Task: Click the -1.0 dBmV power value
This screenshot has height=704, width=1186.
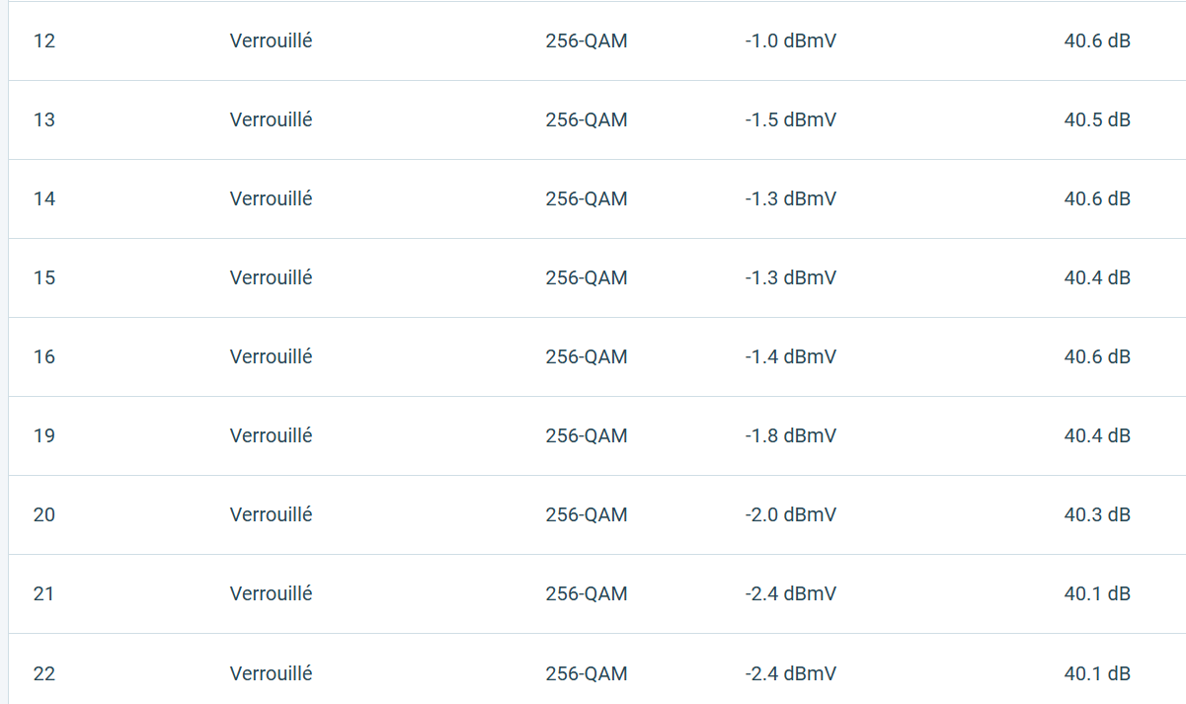Action: pos(790,41)
